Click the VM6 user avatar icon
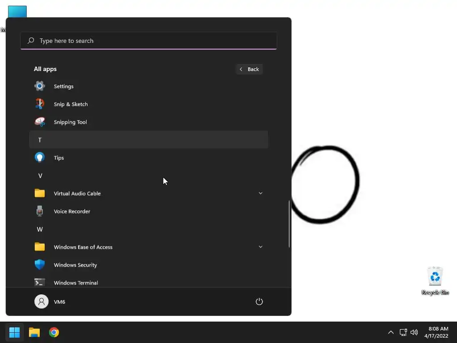457x343 pixels. click(x=42, y=301)
